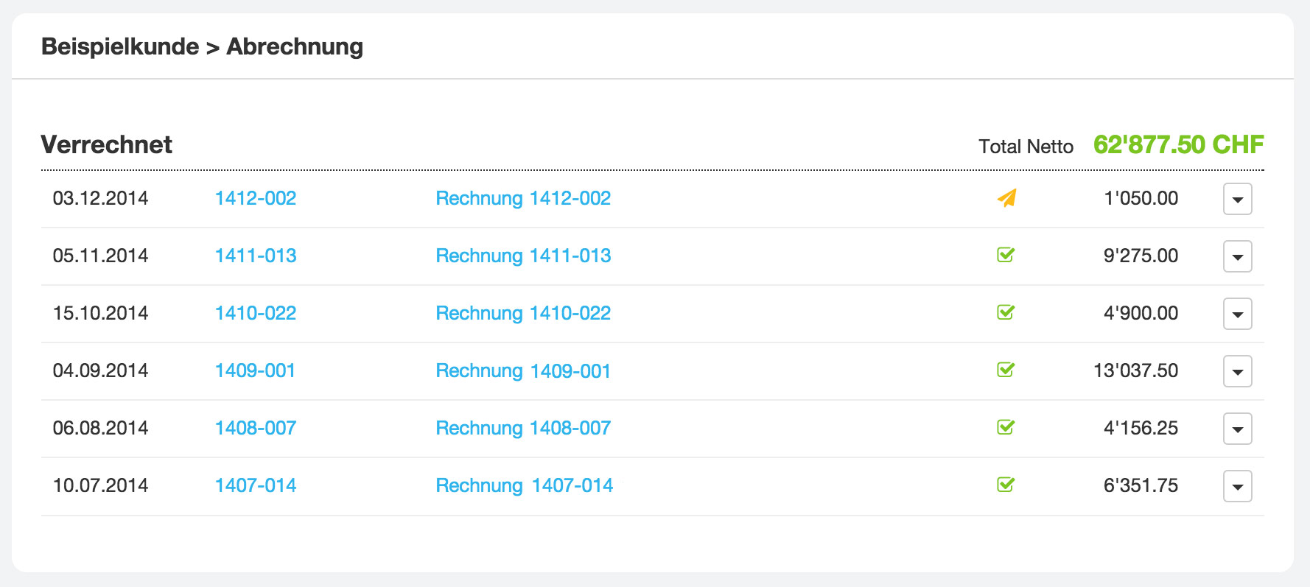Open the Rechnung 1407-014 link
The image size is (1310, 587).
coord(524,485)
